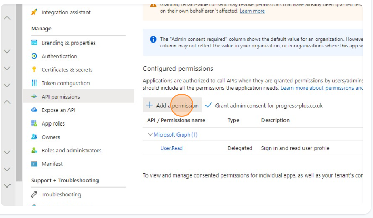
Task: Grant admin consent for progress-plus.co.uk
Action: click(x=263, y=106)
